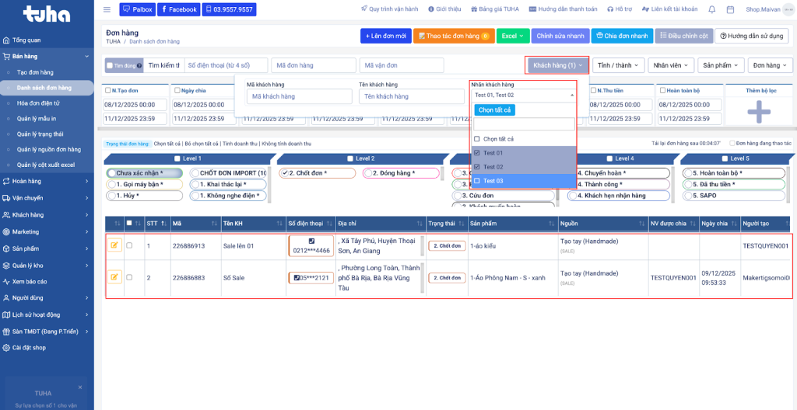Open the calendar icon in top bar
The image size is (797, 410).
(732, 9)
